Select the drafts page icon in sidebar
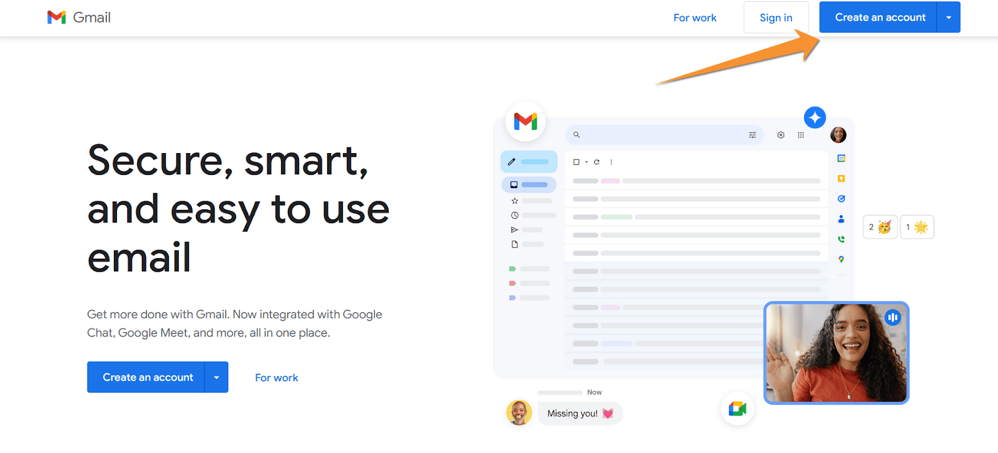This screenshot has height=453, width=998. 514,244
